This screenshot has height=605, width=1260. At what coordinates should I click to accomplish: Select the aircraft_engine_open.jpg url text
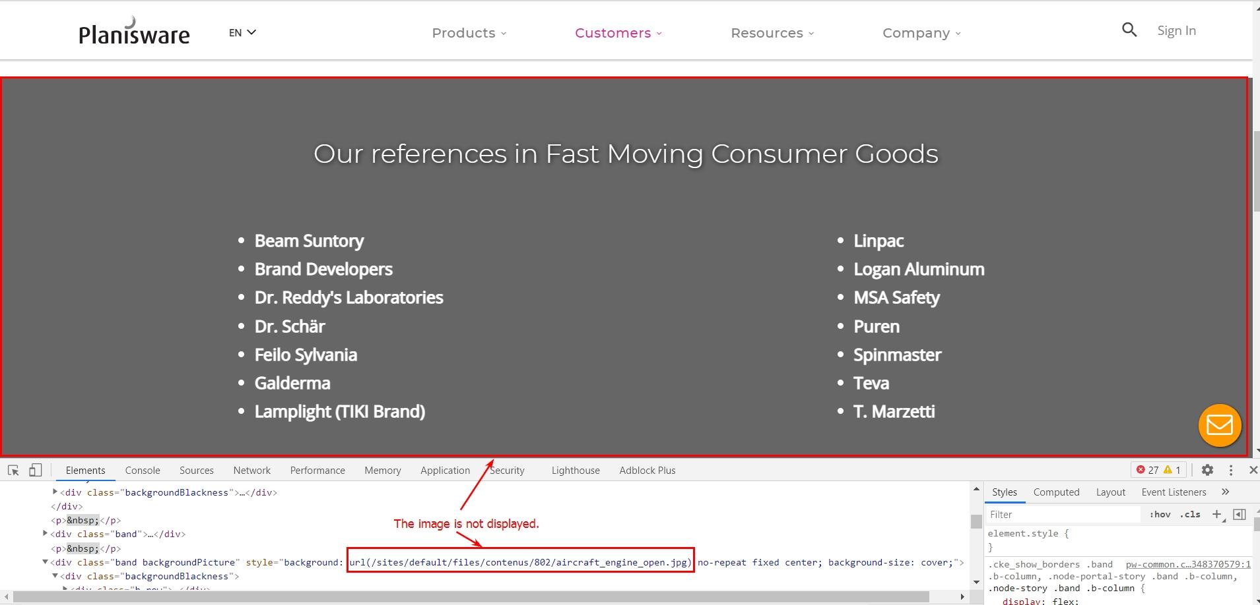click(x=520, y=562)
